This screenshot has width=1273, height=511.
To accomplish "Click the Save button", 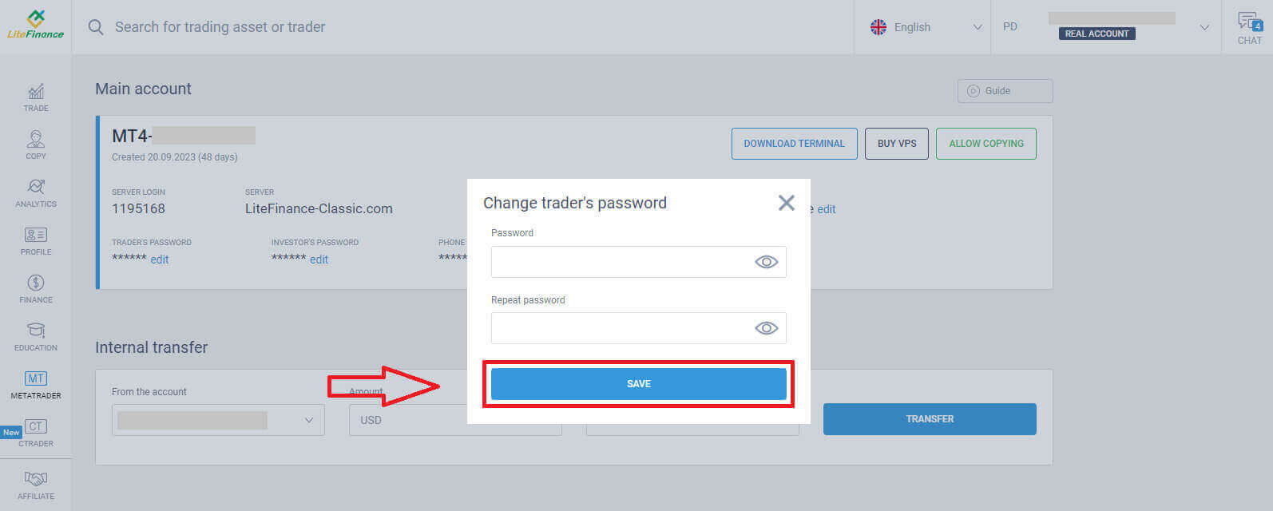I will tap(638, 384).
